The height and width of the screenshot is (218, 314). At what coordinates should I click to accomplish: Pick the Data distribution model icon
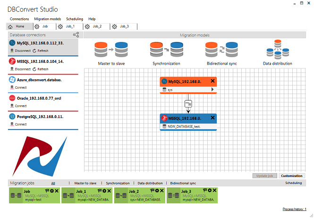point(278,50)
